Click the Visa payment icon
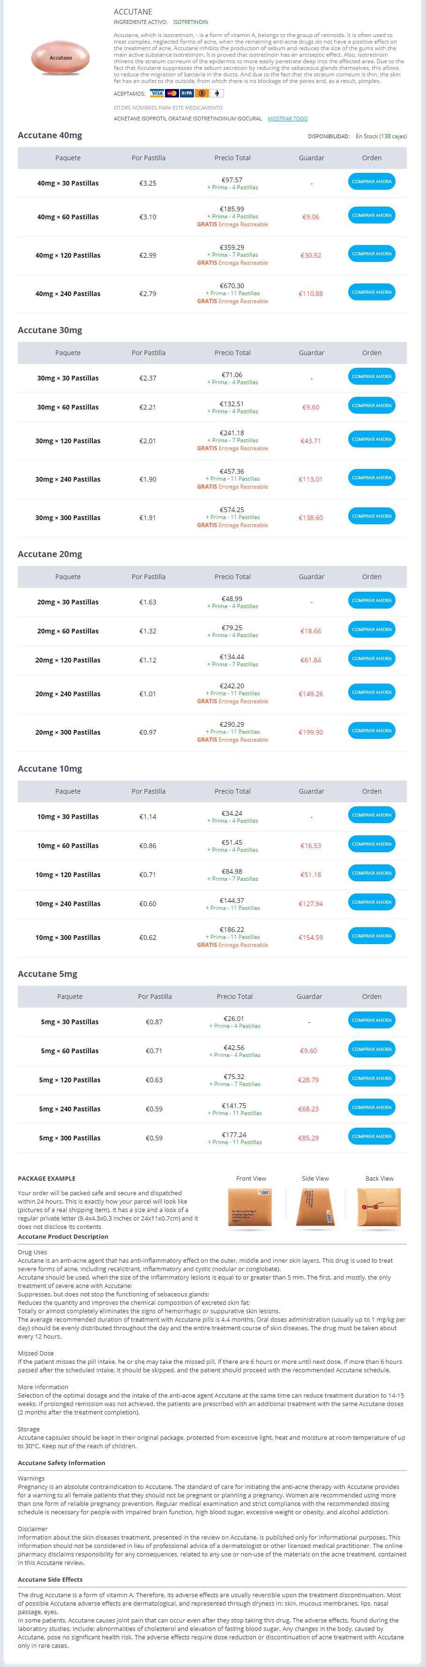Screen dimensions: 426x1667 point(157,93)
